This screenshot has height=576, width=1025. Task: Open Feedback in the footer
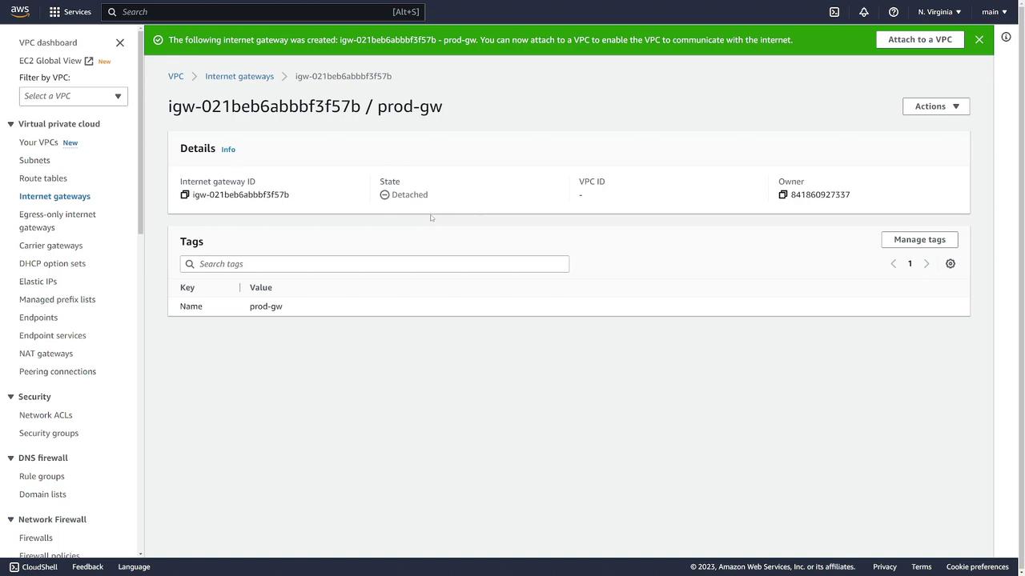coord(87,566)
